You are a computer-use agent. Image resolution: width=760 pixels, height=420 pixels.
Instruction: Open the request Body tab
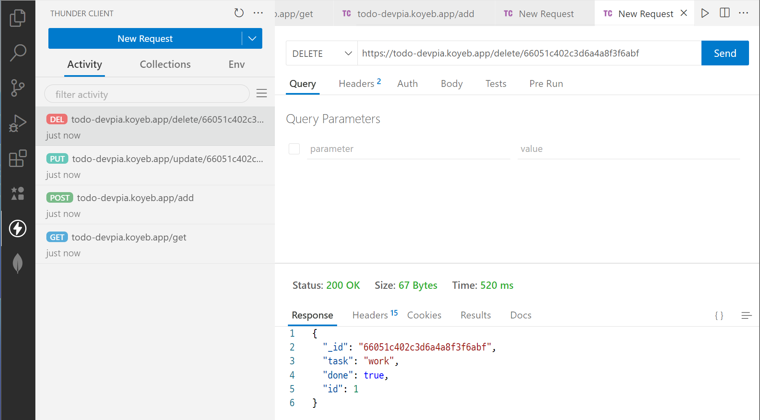tap(451, 84)
